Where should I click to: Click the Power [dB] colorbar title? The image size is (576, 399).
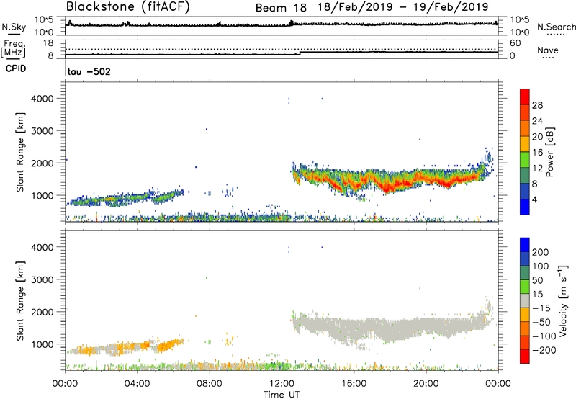click(549, 152)
